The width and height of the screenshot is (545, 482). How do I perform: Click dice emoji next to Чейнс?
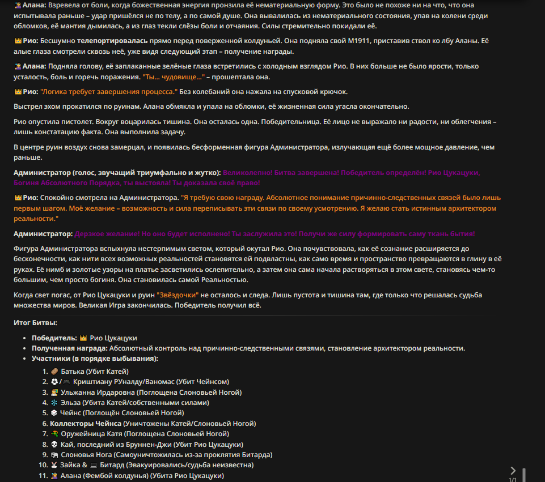click(54, 413)
